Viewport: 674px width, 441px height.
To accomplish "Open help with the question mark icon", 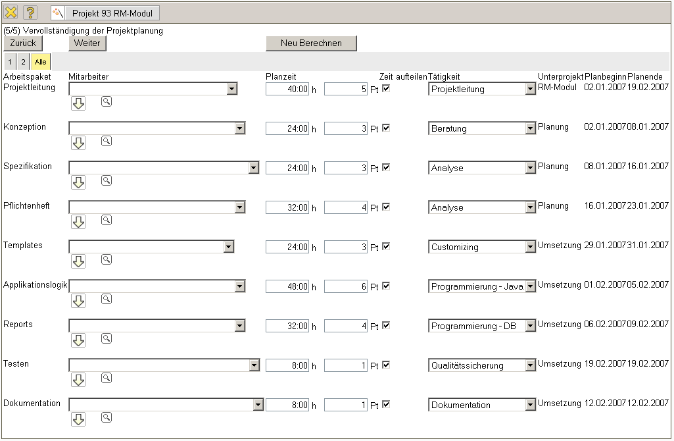I will [x=30, y=12].
